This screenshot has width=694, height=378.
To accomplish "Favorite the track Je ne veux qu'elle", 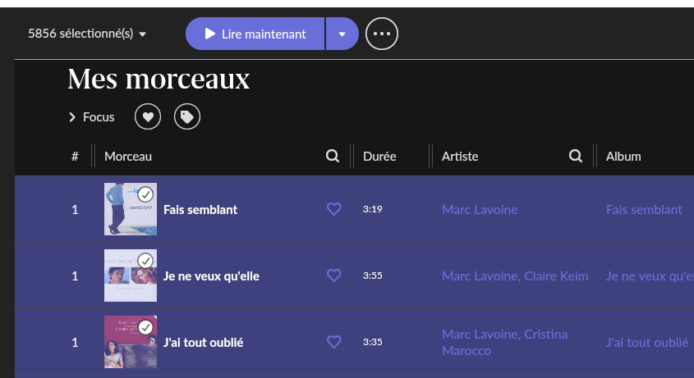I will [333, 276].
